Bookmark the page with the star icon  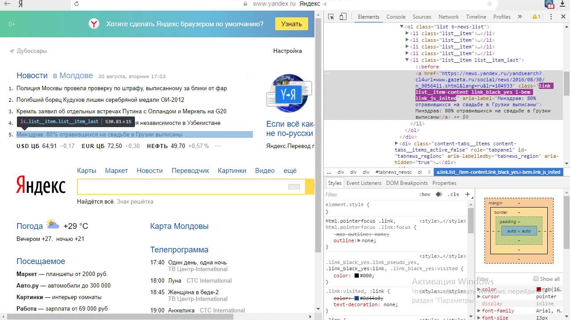click(490, 4)
